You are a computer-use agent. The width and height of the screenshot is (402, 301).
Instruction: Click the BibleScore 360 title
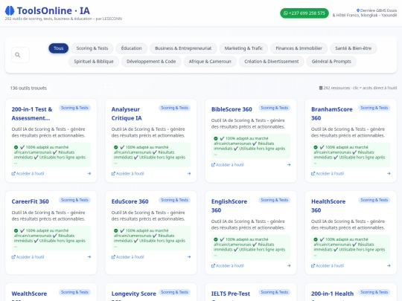(x=232, y=109)
